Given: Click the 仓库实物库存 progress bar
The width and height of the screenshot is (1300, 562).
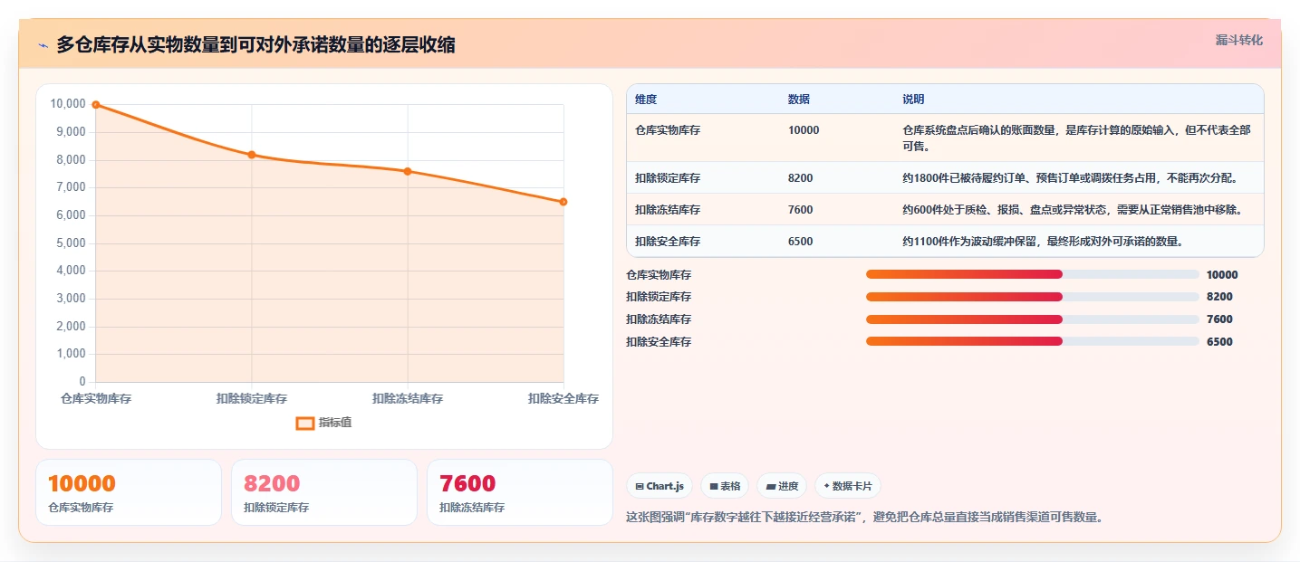Looking at the screenshot, I should 1033,274.
